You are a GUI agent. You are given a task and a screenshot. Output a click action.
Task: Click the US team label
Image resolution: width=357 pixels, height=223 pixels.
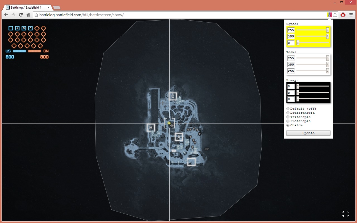[8, 51]
